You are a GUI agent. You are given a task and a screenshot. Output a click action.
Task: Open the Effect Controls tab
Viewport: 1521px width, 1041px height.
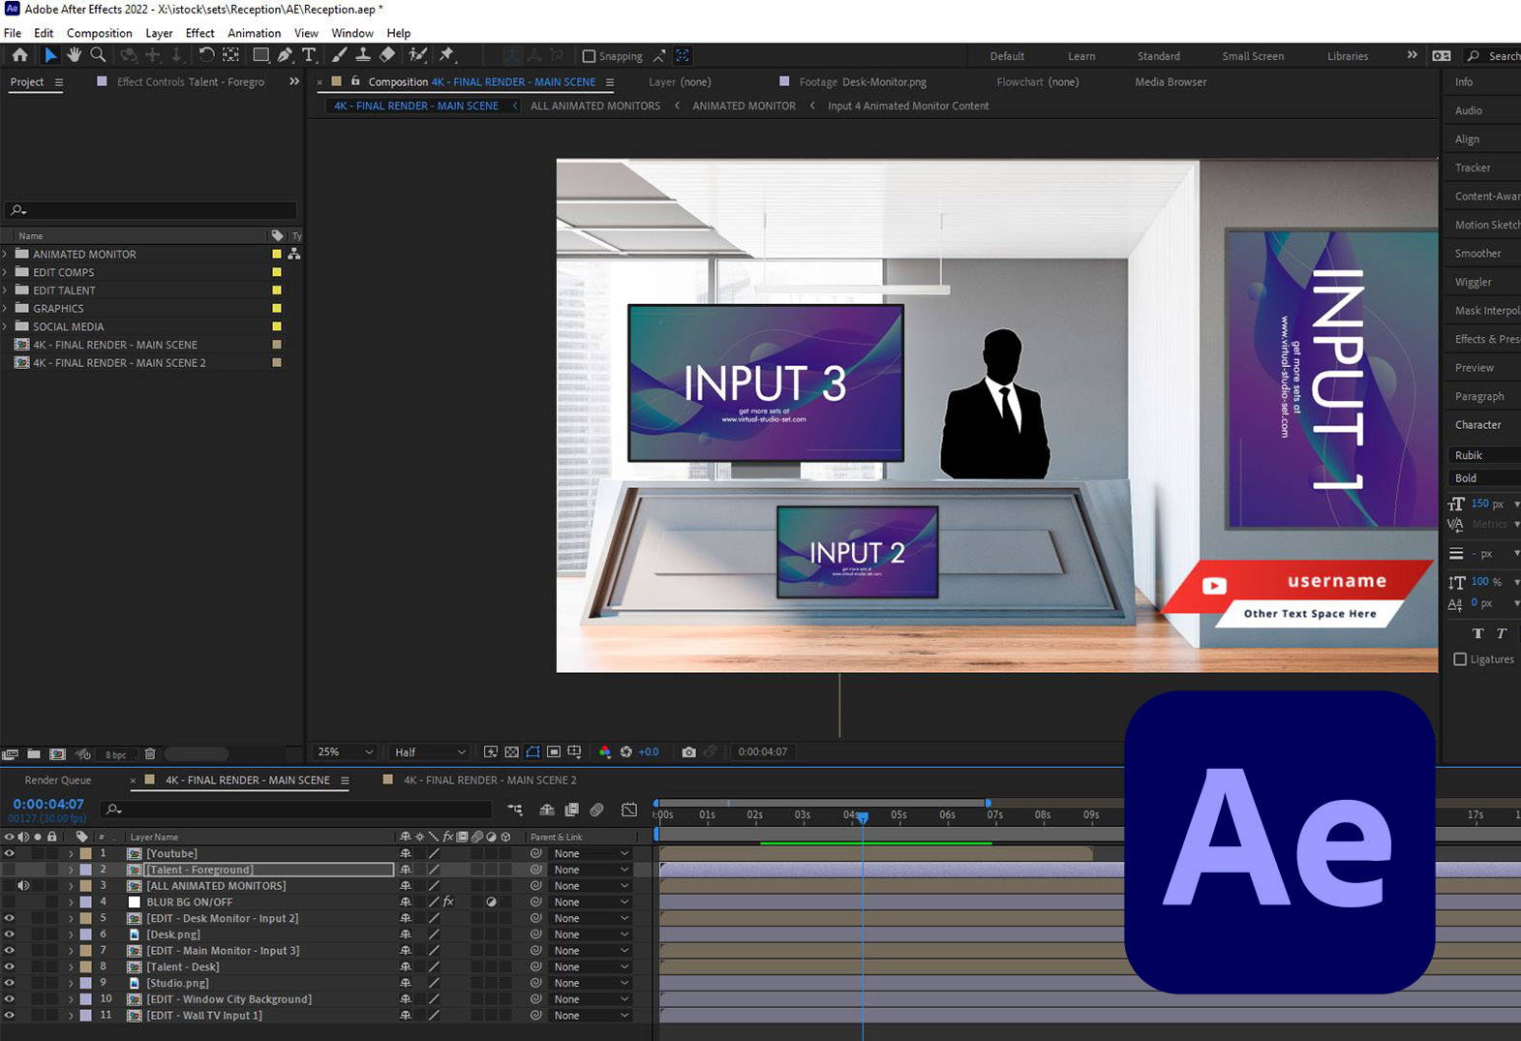pos(190,82)
